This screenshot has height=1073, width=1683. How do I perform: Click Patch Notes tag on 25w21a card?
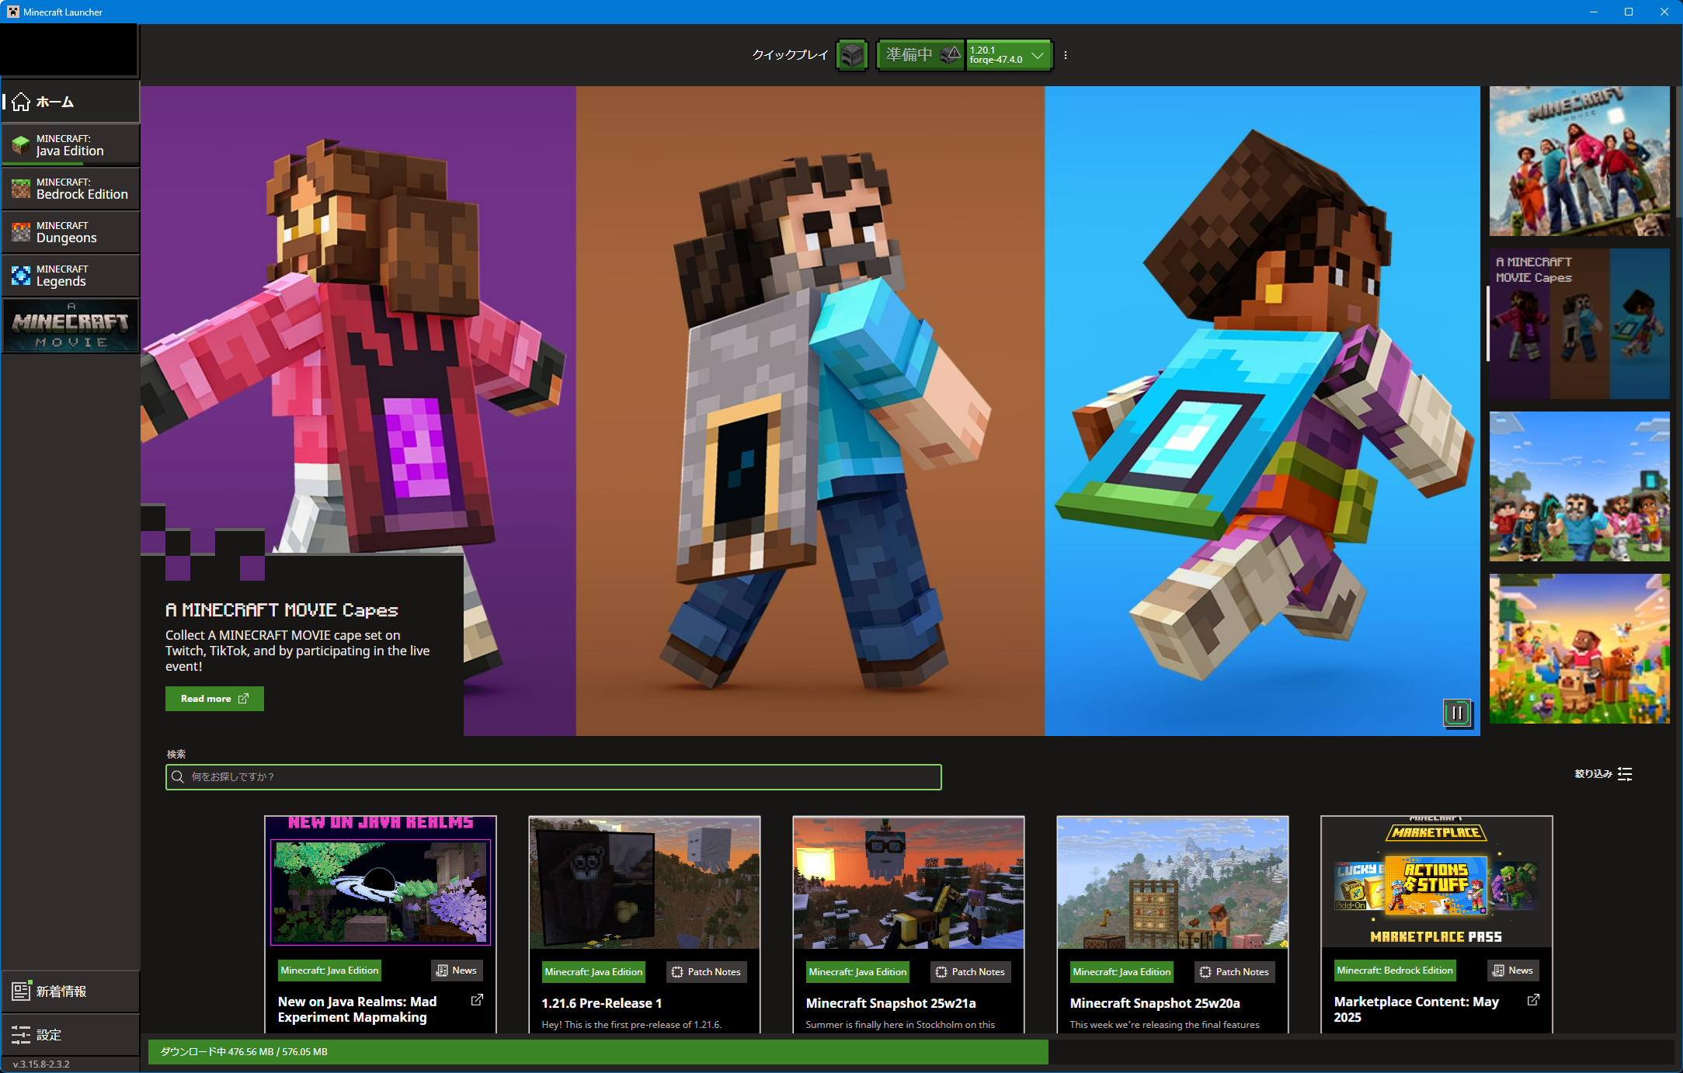pyautogui.click(x=970, y=972)
